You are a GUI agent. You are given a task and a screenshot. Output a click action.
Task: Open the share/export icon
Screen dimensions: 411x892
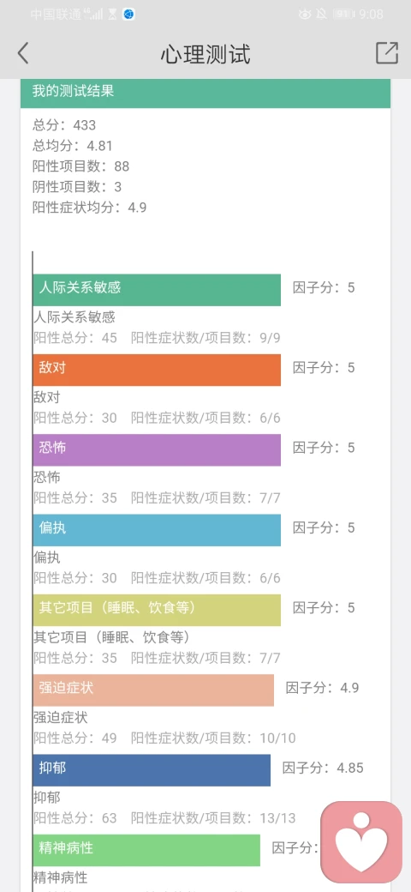[x=387, y=53]
